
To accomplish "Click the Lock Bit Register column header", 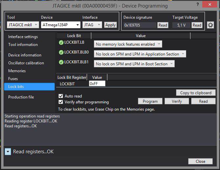I will (x=72, y=77).
